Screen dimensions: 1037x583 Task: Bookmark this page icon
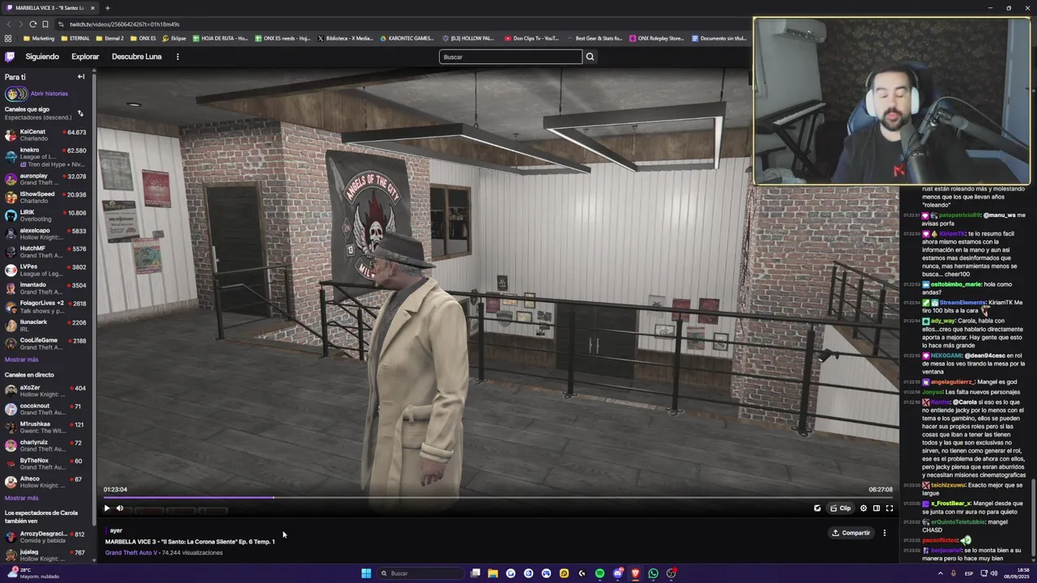(45, 24)
